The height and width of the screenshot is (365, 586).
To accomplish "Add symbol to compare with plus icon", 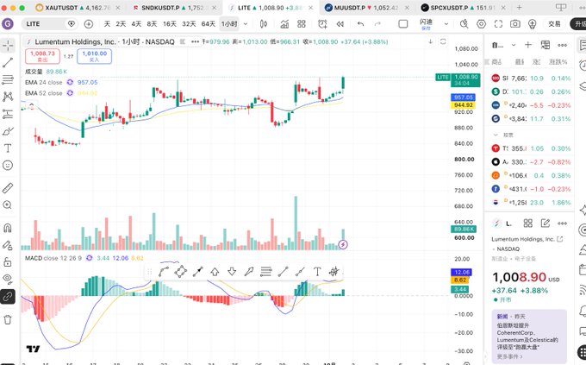I will (x=89, y=24).
